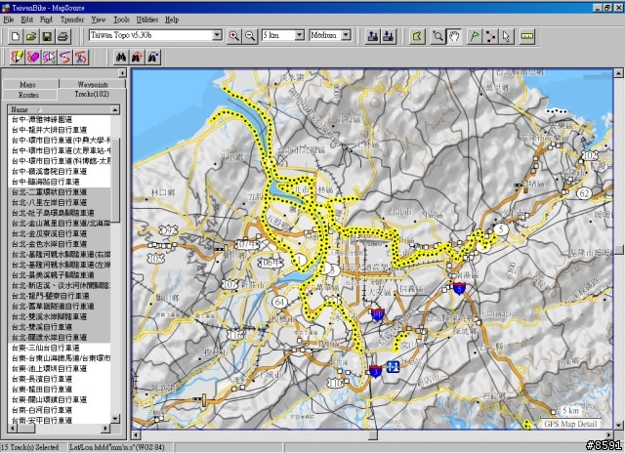Open a file with the folder icon
Screen dimensions: 625x453
click(31, 36)
